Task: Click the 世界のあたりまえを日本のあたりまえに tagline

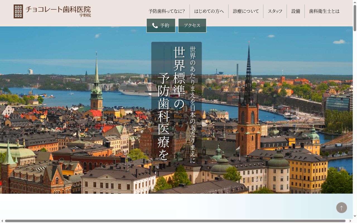Action: coord(193,105)
